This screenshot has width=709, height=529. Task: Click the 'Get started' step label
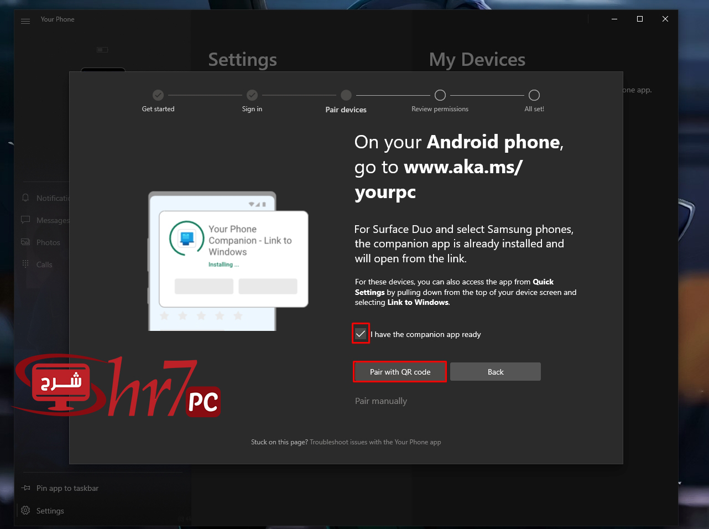click(x=158, y=109)
